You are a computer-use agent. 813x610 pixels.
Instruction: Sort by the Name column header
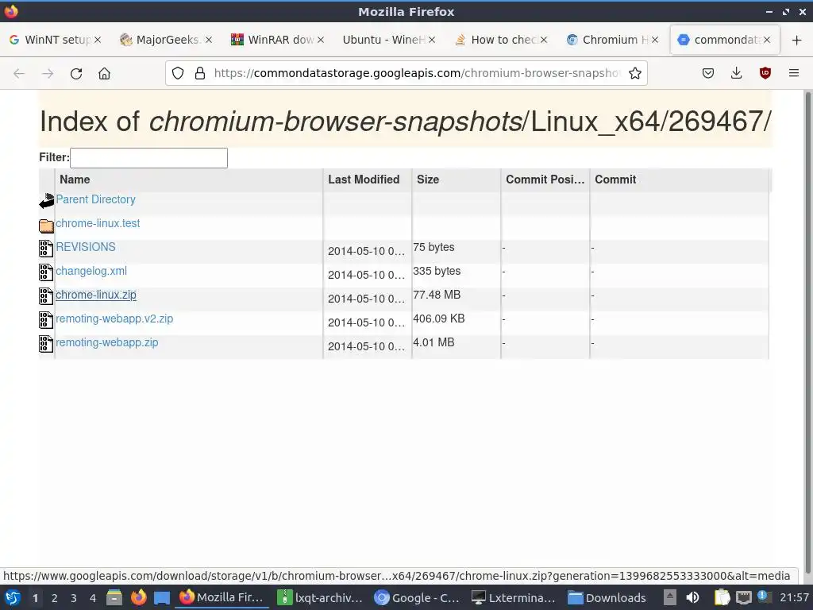tap(189, 180)
